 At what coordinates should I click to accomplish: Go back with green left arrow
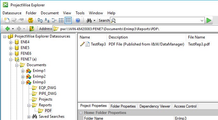[8, 29]
